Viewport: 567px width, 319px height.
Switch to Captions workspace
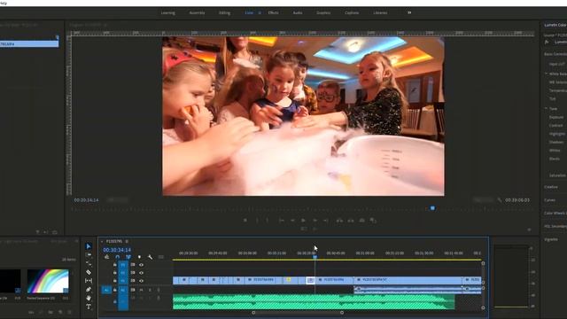coord(352,12)
